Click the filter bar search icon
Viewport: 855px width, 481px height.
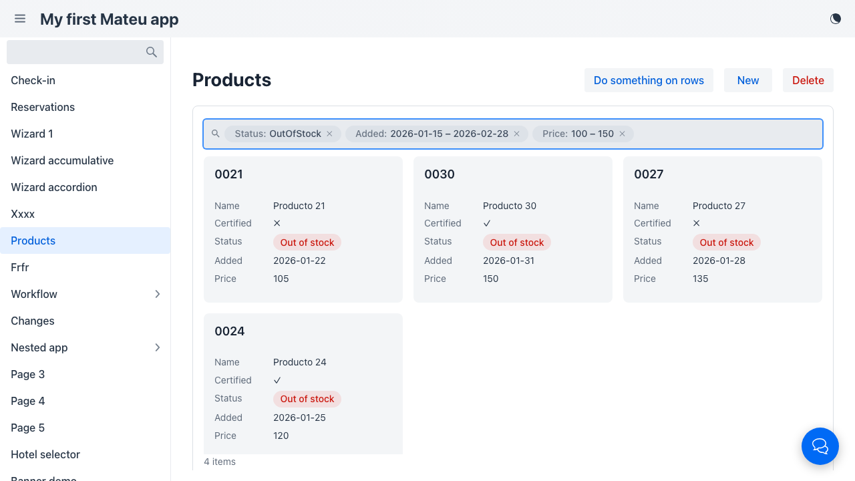216,134
